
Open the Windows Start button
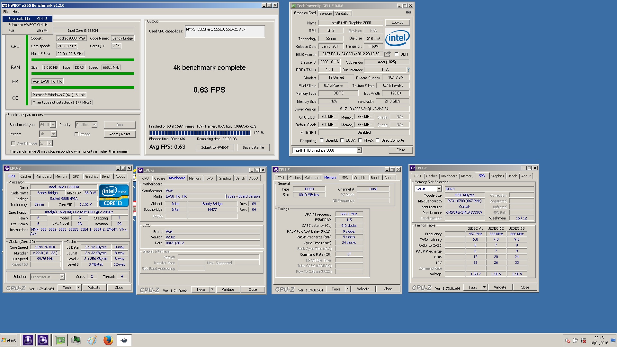(9, 340)
